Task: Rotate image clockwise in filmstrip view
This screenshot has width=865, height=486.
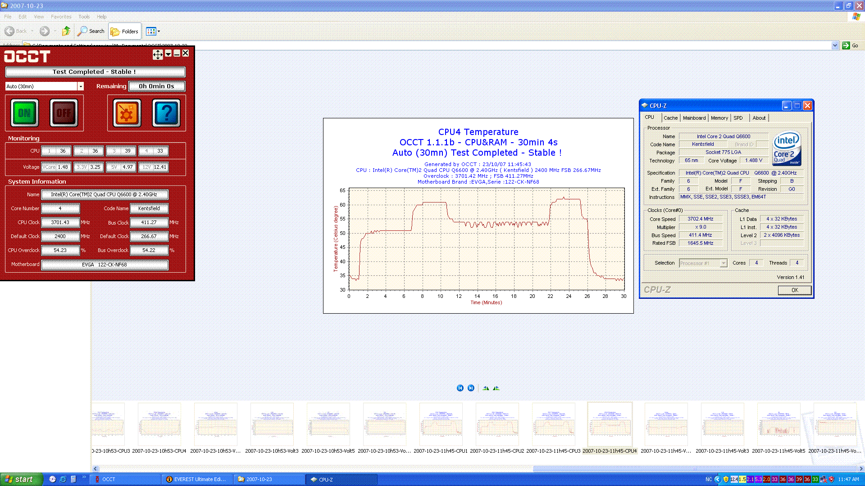Action: point(486,388)
